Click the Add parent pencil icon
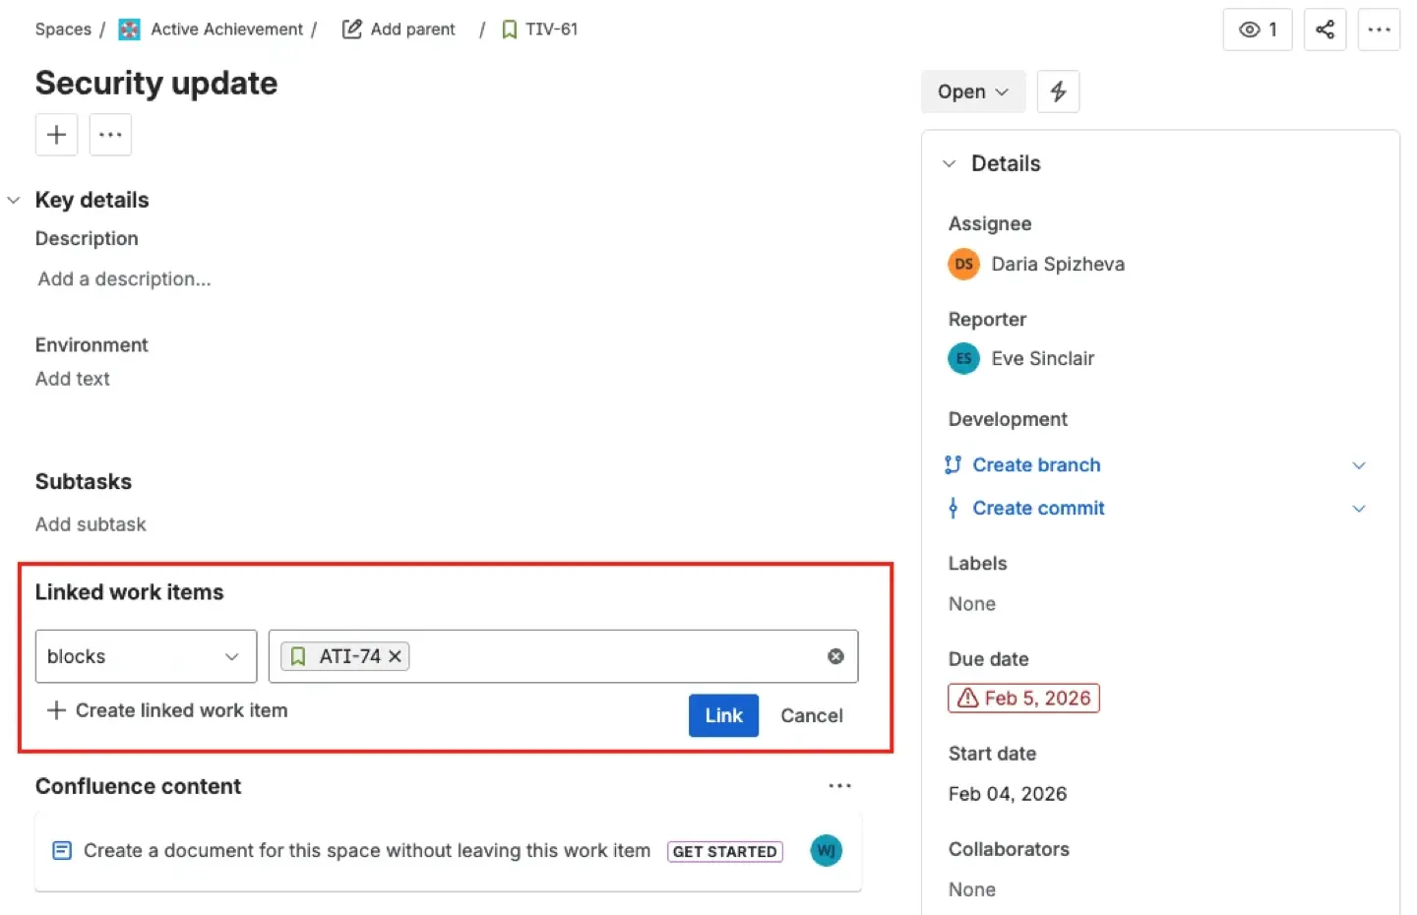The width and height of the screenshot is (1417, 915). [x=351, y=29]
